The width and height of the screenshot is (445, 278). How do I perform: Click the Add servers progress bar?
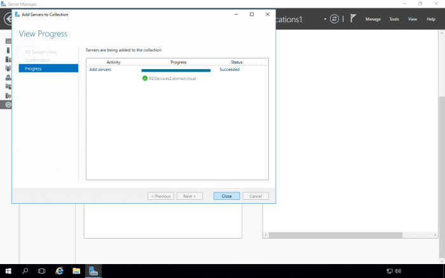[x=175, y=70]
